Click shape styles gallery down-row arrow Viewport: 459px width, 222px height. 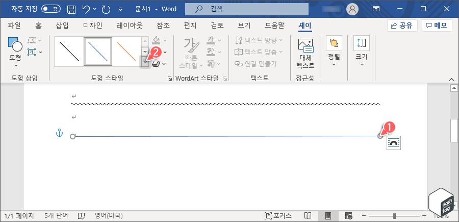click(145, 51)
